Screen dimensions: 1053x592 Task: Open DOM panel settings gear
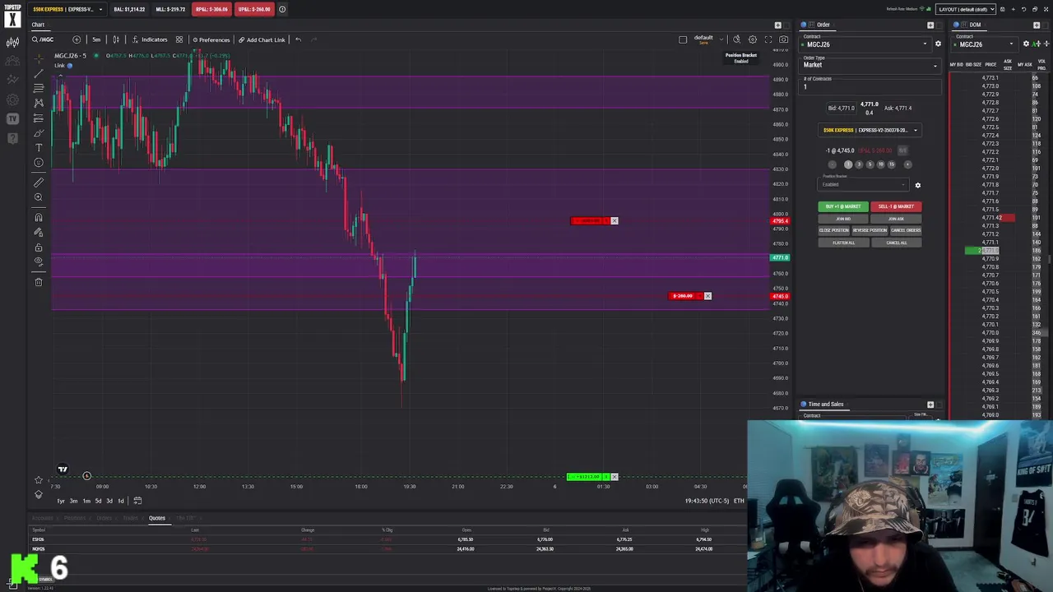point(1026,44)
